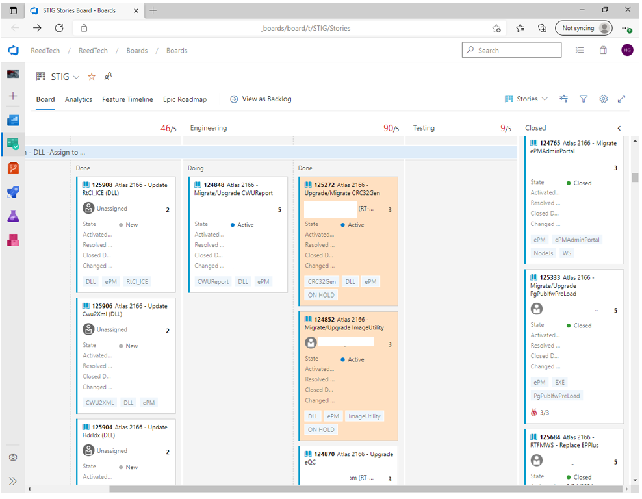This screenshot has width=642, height=499.
Task: Open the Overview hub in the sidebar
Action: (13, 120)
